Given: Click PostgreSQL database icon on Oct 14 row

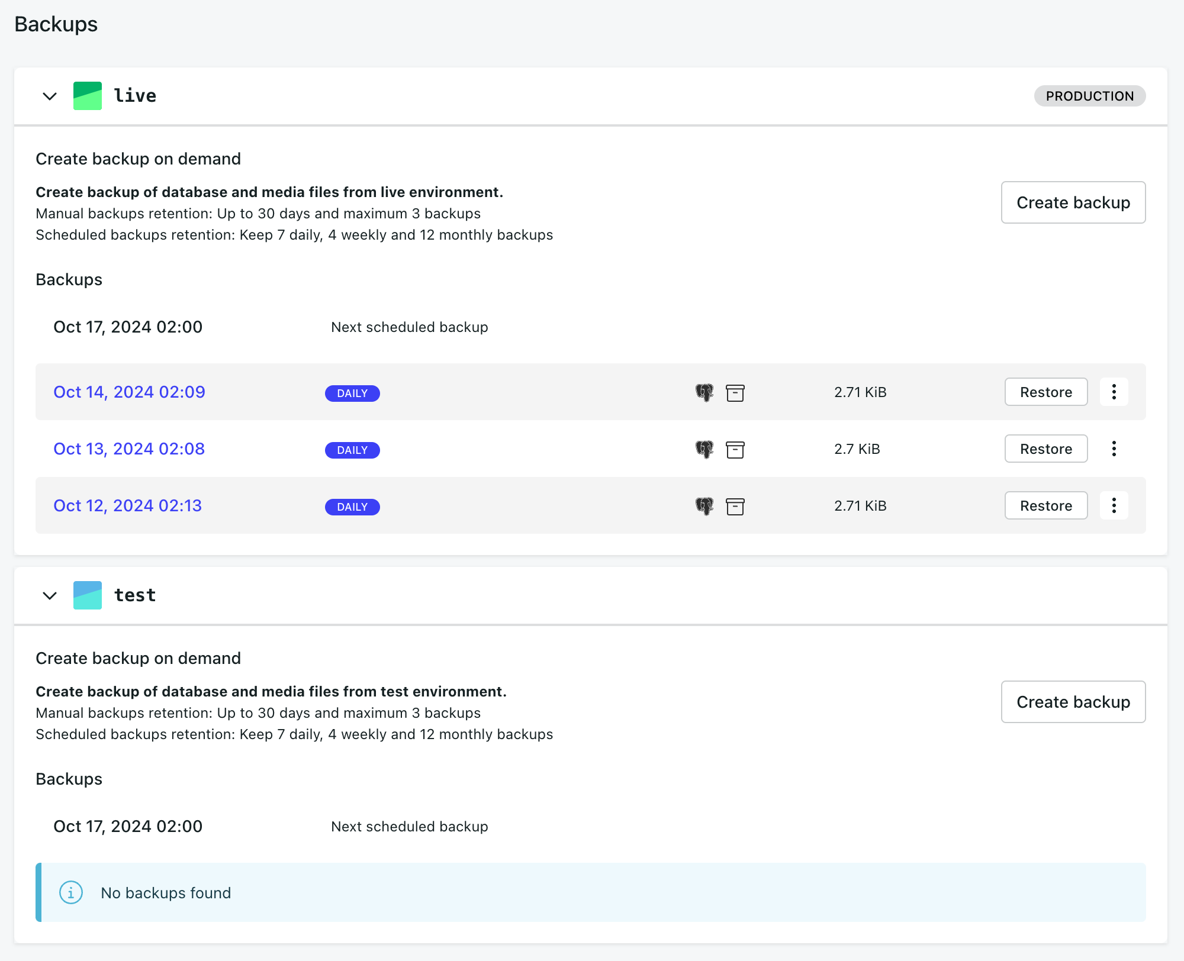Looking at the screenshot, I should click(704, 392).
